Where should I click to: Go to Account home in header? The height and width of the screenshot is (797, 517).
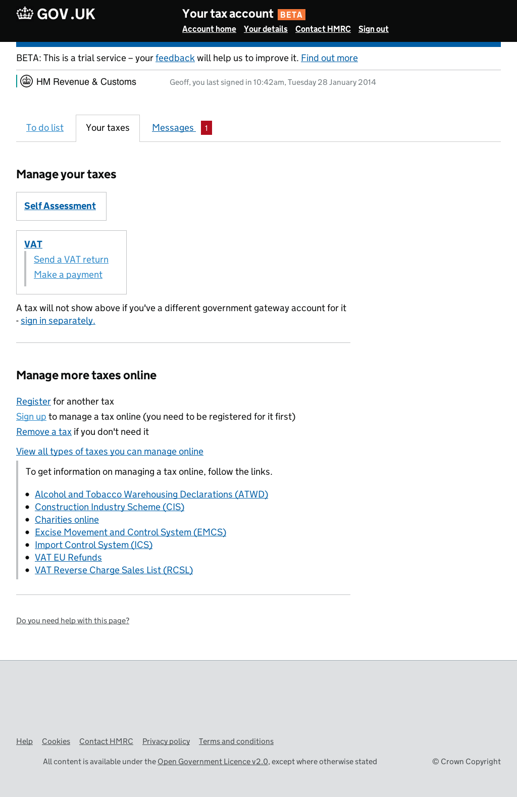(x=209, y=29)
